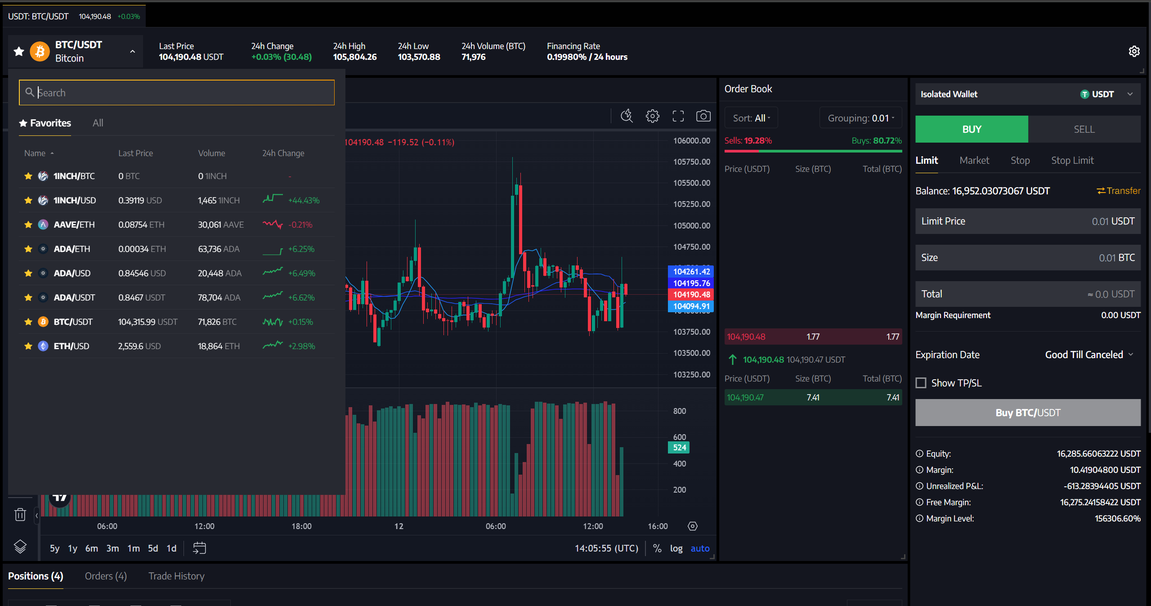Open the Sort: All dropdown
Image resolution: width=1151 pixels, height=606 pixels.
[x=751, y=118]
